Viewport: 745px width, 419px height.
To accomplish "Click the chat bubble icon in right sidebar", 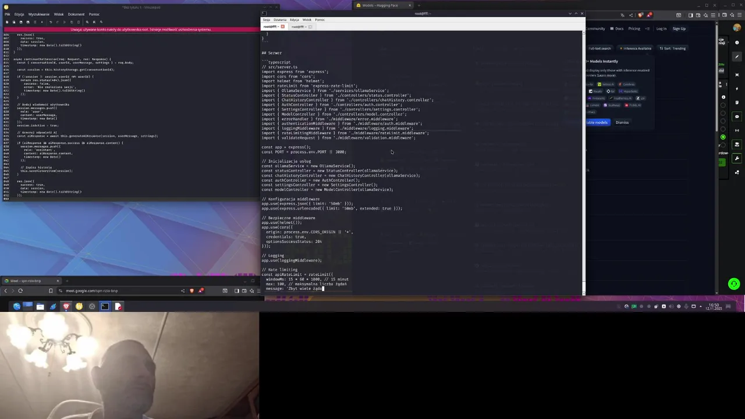I will (737, 117).
